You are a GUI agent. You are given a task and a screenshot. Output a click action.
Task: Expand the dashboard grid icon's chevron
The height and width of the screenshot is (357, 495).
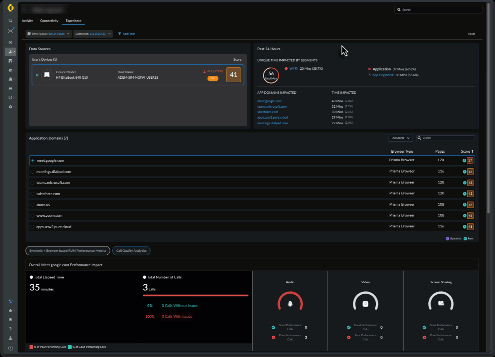click(14, 61)
